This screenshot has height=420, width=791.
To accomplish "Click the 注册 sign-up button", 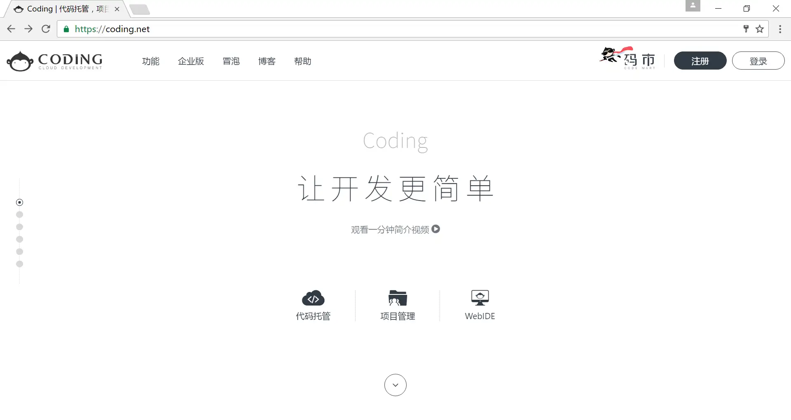I will point(700,61).
